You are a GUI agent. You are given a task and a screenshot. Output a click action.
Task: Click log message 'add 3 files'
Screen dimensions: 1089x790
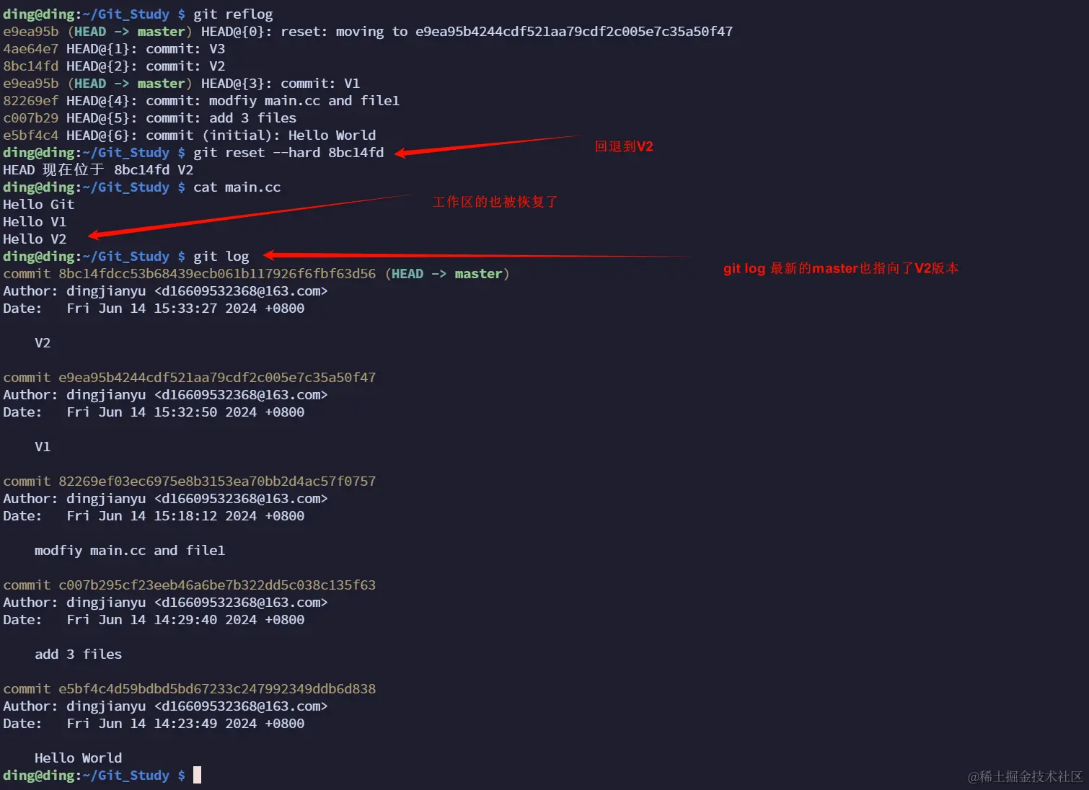79,654
